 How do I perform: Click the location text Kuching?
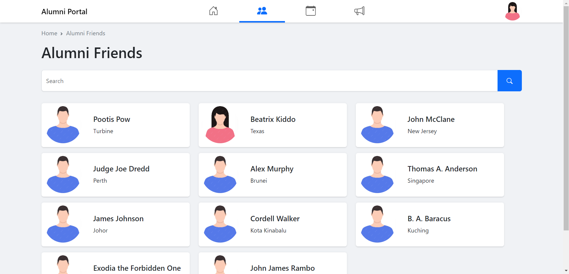(418, 231)
